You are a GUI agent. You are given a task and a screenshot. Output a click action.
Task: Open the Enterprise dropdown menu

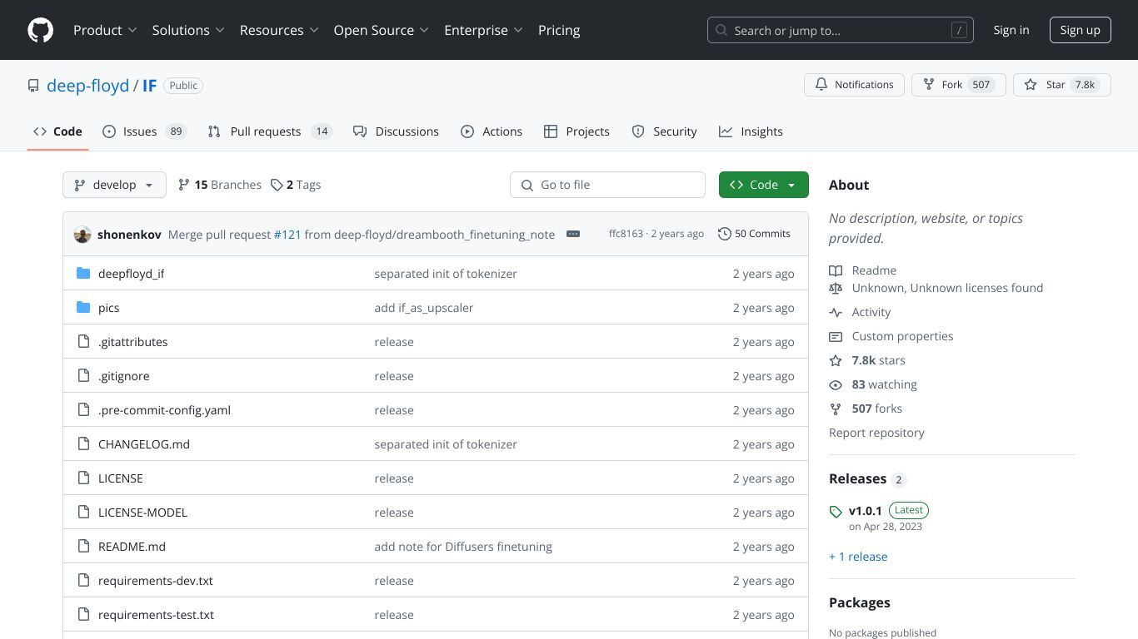point(483,30)
